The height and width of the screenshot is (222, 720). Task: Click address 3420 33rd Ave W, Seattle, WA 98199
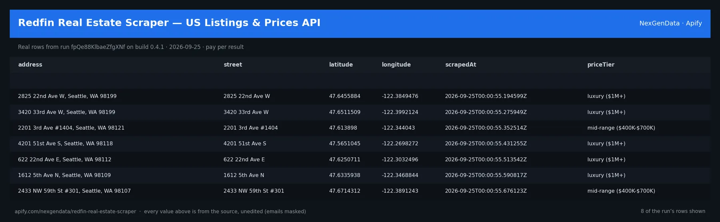[66, 112]
